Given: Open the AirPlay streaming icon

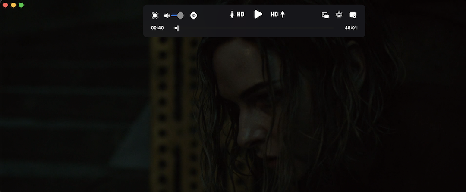Looking at the screenshot, I should click(x=339, y=15).
